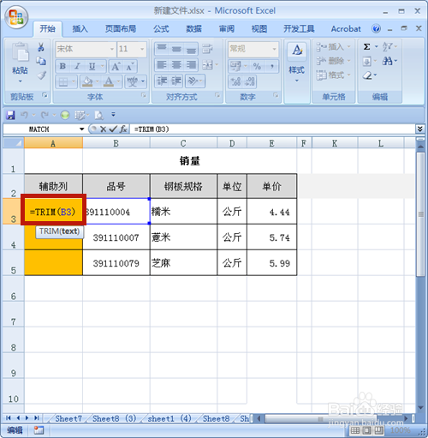Click the Clear eraser icon
The height and width of the screenshot is (438, 428).
(367, 75)
